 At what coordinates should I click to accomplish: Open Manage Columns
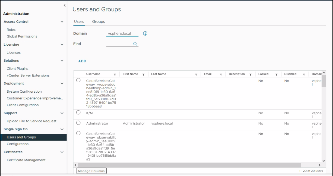point(91,171)
